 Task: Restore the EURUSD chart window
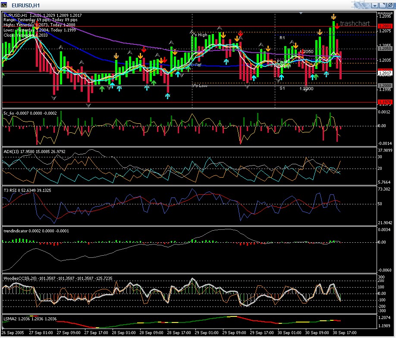tap(383, 6)
